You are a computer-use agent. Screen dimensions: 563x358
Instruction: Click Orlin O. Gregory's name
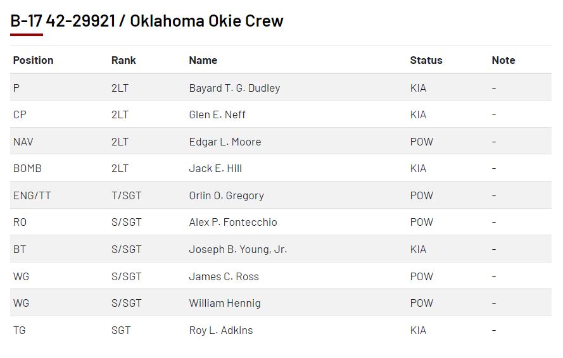(226, 195)
